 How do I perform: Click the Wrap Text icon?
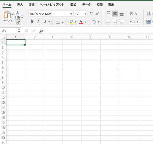point(149,14)
